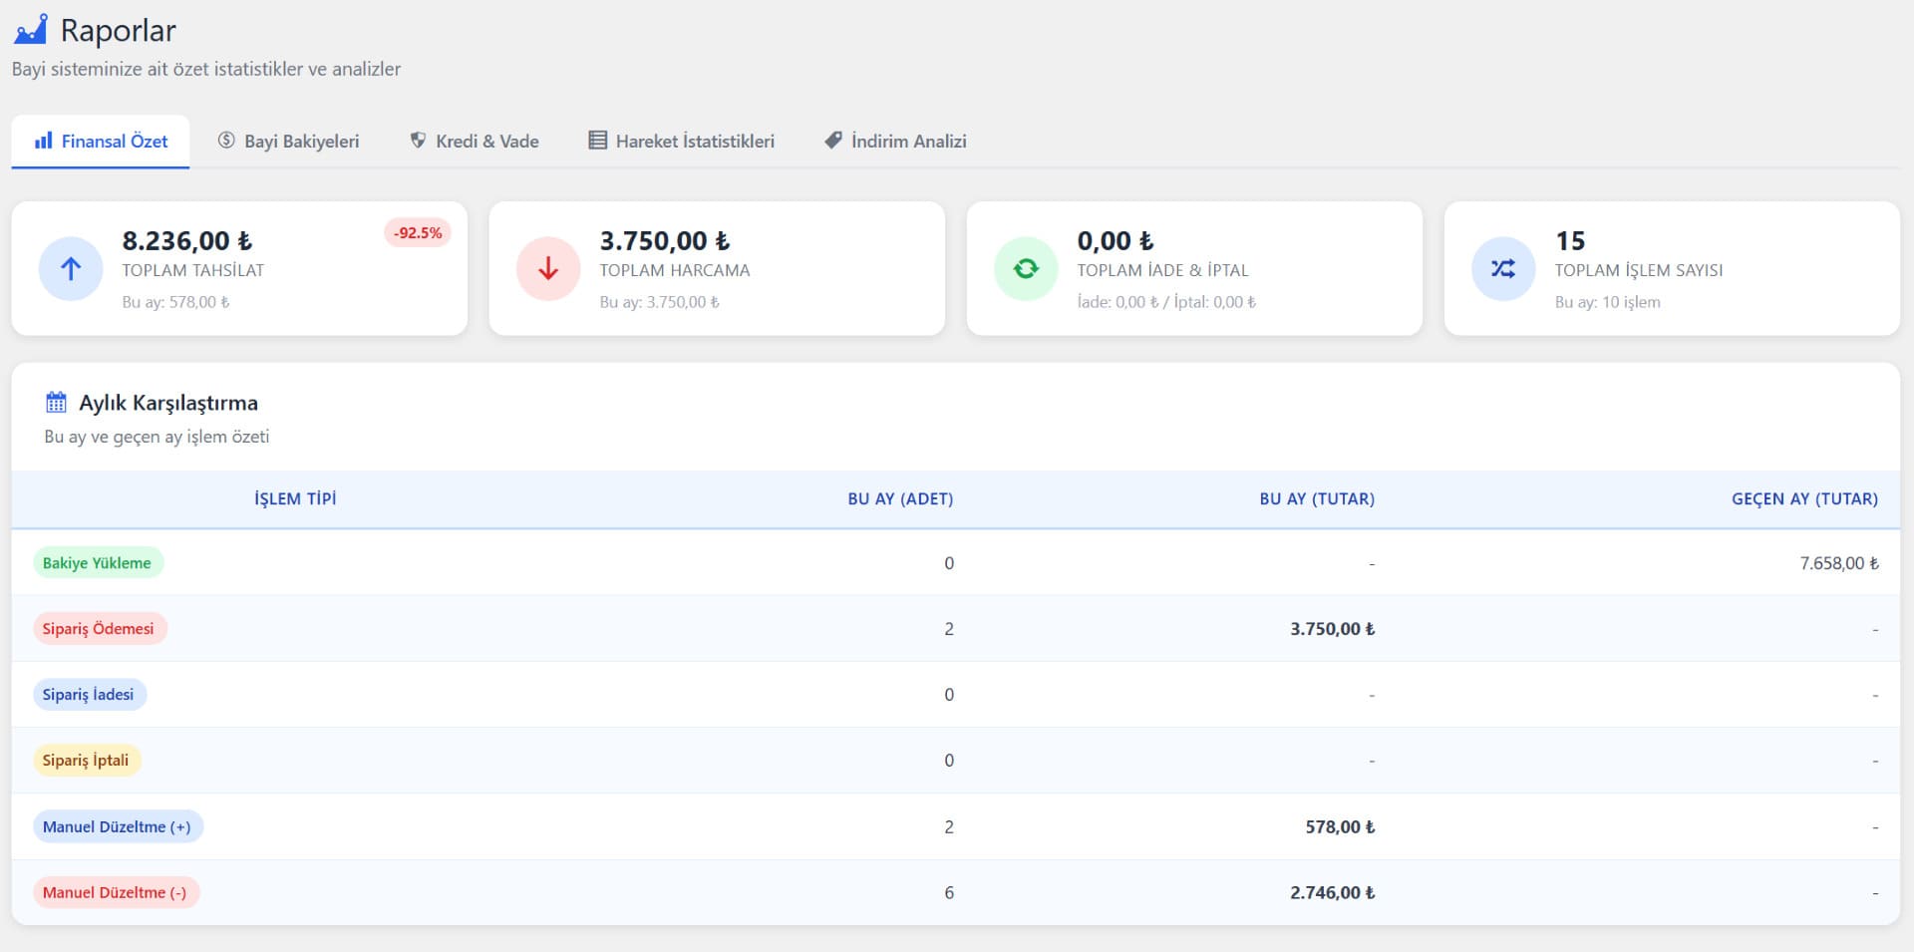Click the Geçen Ay (Tutar) column header
The width and height of the screenshot is (1914, 952).
[x=1804, y=498]
